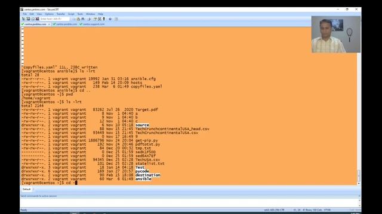This screenshot has height=214, width=382.
Task: Click the Print toolbar icon
Action: click(x=89, y=18)
